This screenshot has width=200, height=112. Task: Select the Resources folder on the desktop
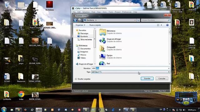21,77
